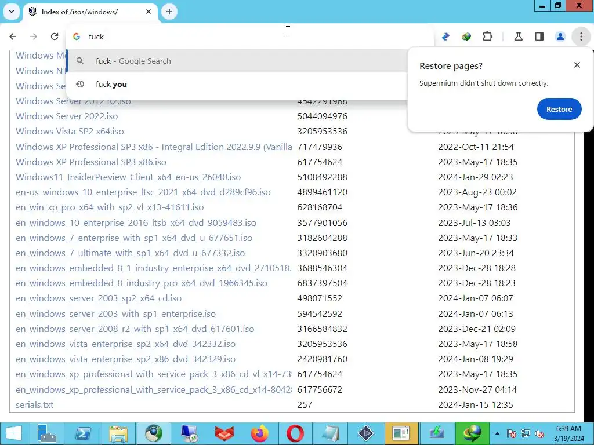The image size is (594, 445).
Task: Click the muted speaker tray icon
Action: tap(540, 433)
